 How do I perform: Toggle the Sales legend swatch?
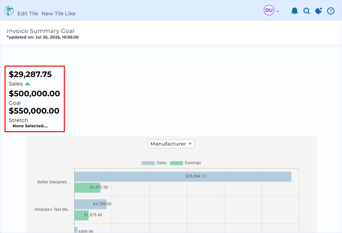(x=148, y=163)
